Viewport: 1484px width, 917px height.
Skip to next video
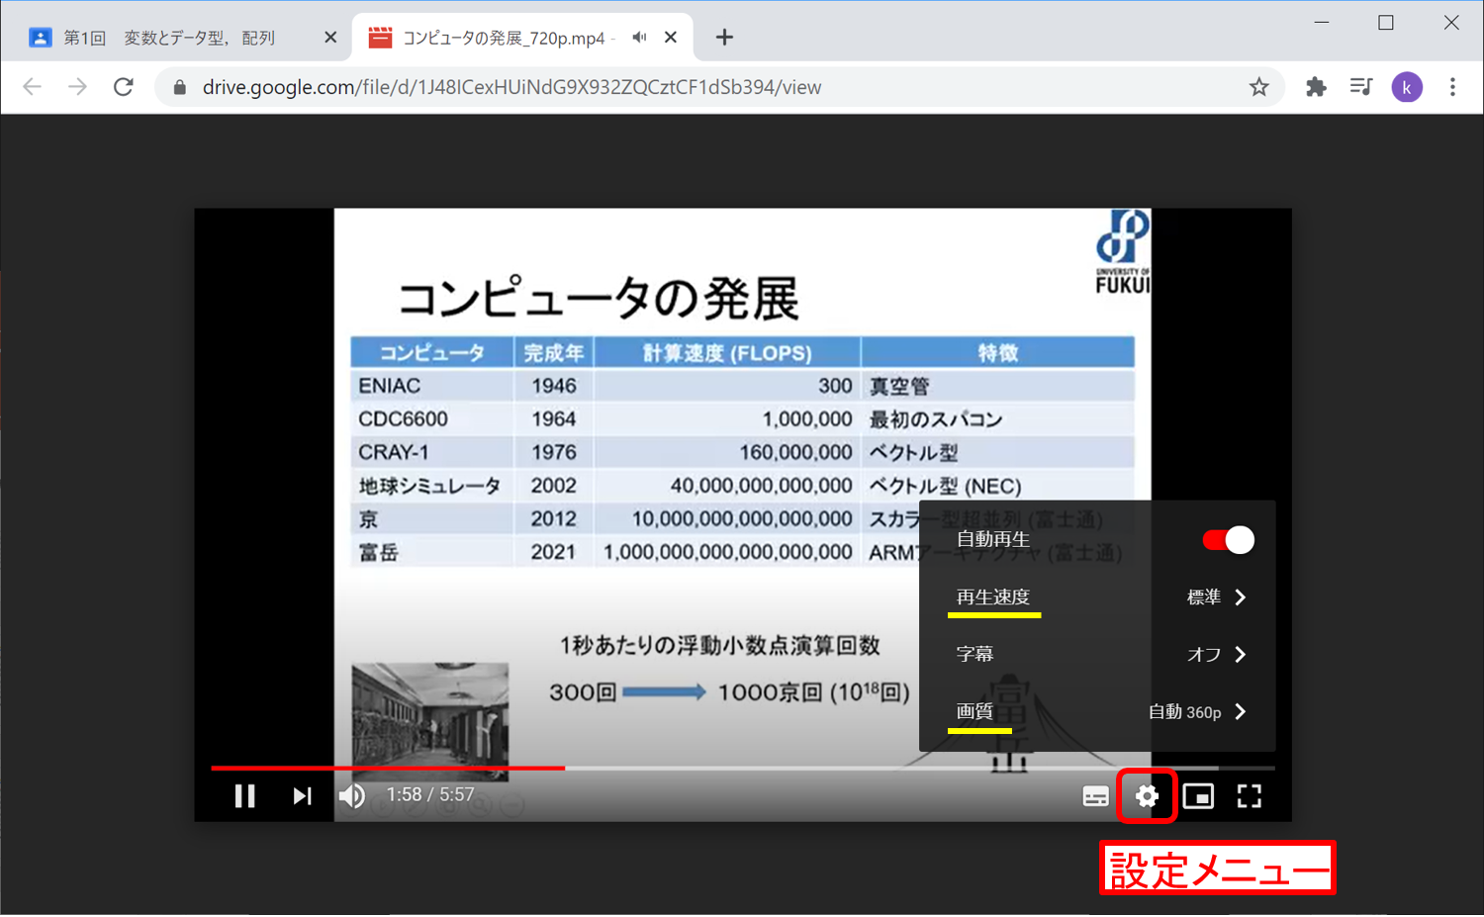click(302, 796)
